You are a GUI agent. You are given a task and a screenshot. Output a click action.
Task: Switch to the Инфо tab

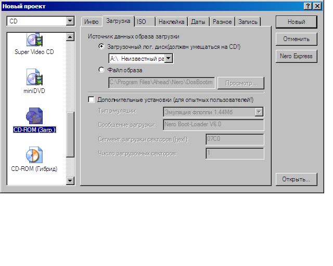pyautogui.click(x=92, y=22)
